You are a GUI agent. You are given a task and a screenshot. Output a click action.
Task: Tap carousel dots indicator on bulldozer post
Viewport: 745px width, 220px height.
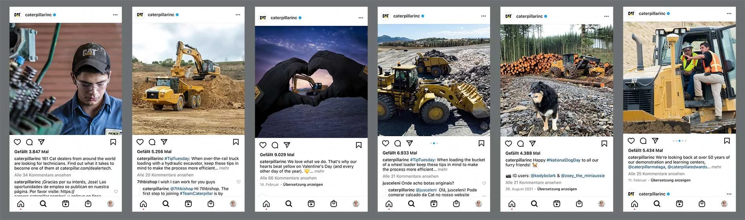pyautogui.click(x=680, y=141)
